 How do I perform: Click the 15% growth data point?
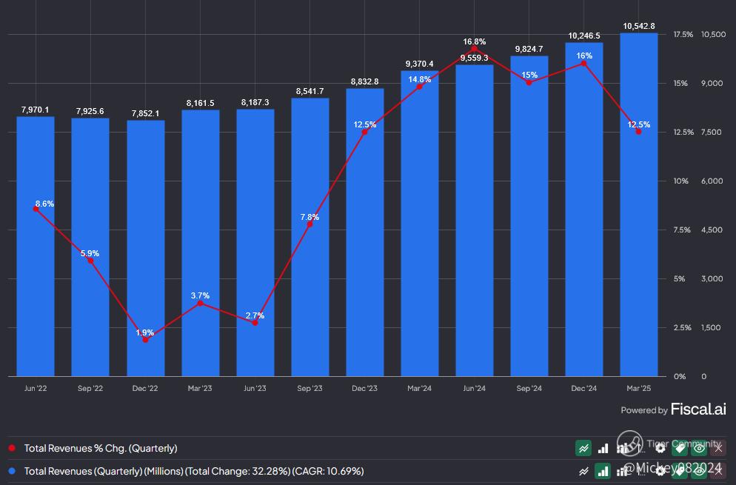pos(529,83)
